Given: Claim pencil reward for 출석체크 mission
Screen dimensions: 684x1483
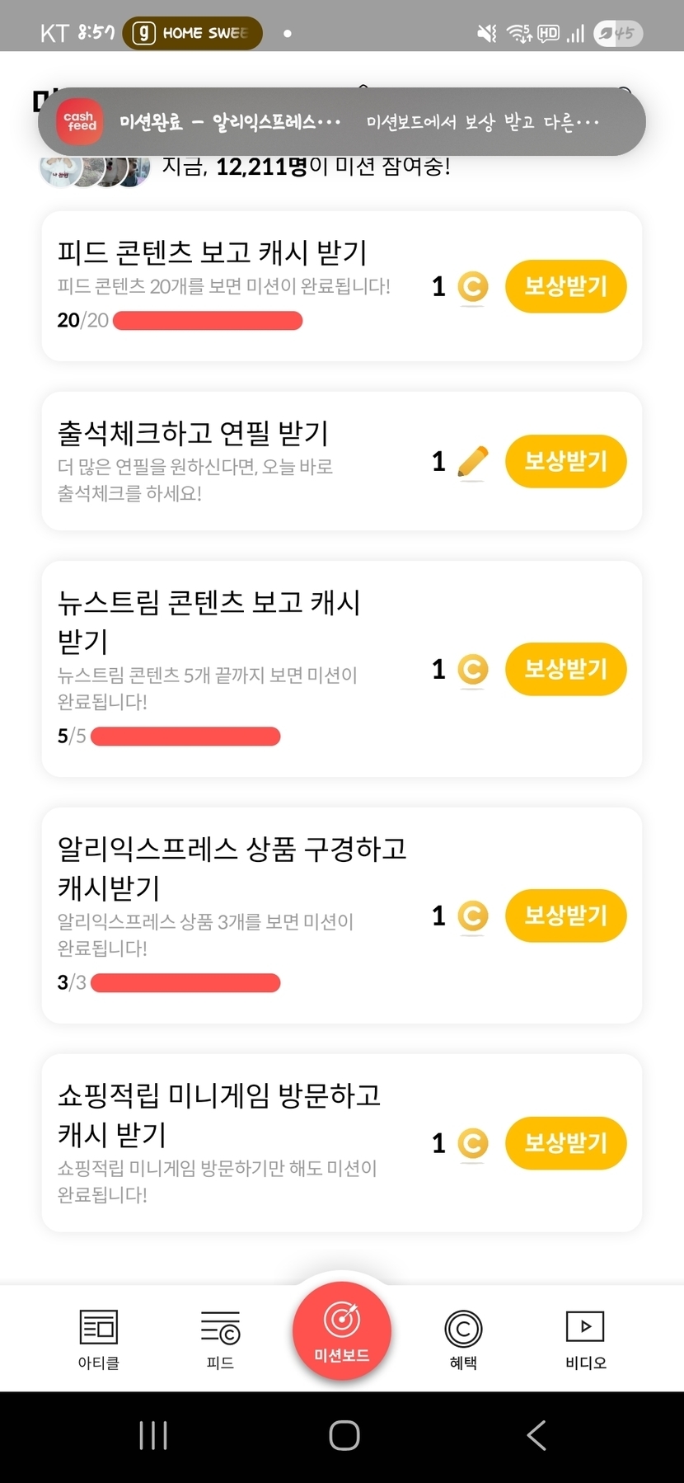Looking at the screenshot, I should point(565,461).
